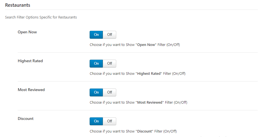Click the help sentence under Most Reviewed toggle
The image size is (263, 137).
click(138, 103)
